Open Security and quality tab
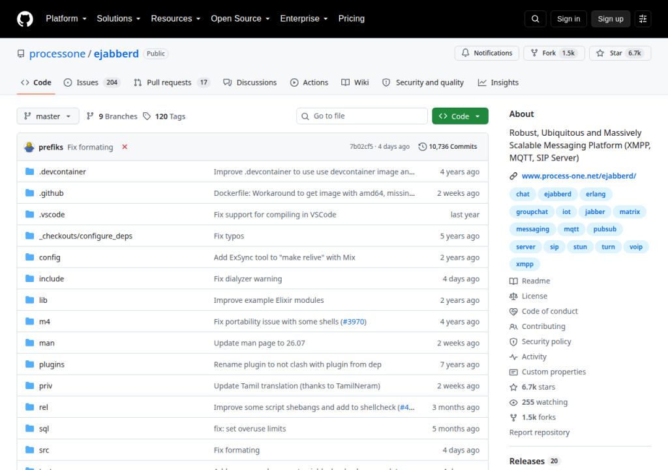The height and width of the screenshot is (470, 668). pyautogui.click(x=423, y=82)
